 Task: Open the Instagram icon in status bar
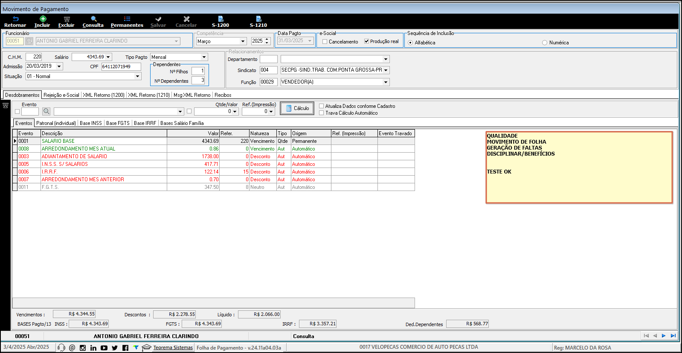pos(83,348)
